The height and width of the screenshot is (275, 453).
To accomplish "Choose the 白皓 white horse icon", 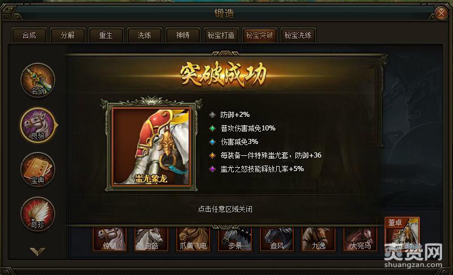I will (x=151, y=239).
